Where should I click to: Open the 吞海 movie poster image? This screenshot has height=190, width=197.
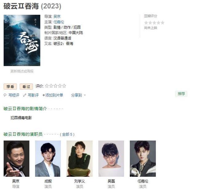22,40
